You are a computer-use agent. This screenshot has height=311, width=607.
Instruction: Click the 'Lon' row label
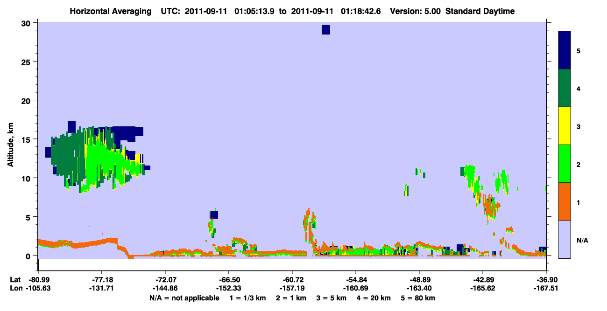click(x=15, y=288)
